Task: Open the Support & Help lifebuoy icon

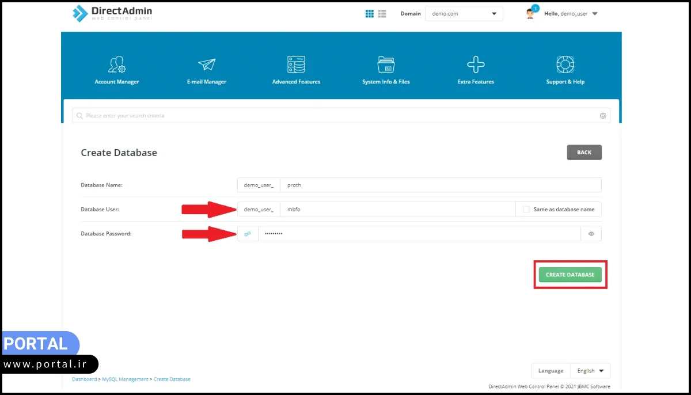Action: 565,64
